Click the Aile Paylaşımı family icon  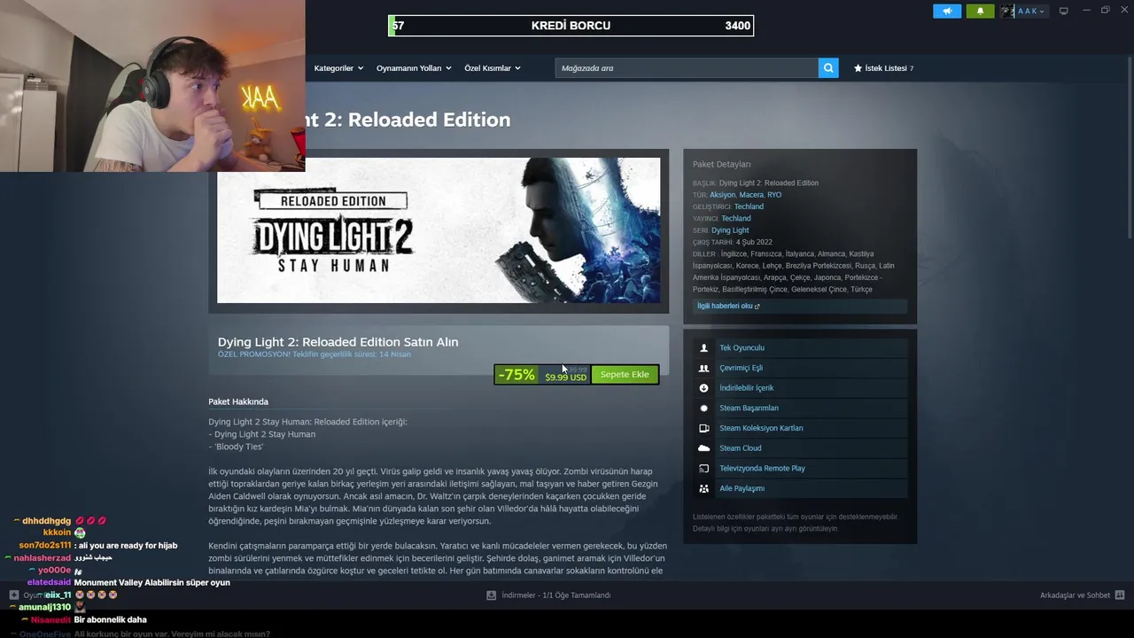tap(703, 488)
